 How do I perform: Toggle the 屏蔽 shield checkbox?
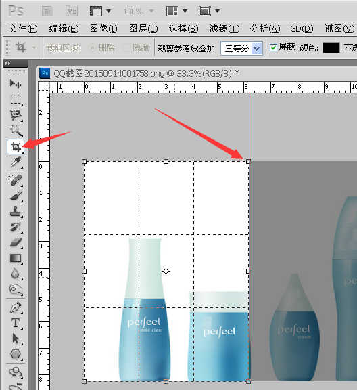coord(273,48)
